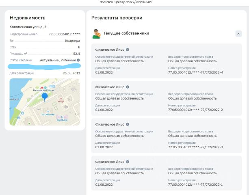Image resolution: width=249 pixels, height=195 pixels.
Task: Click info icon for owner with registration ending 2022-1
Action: tap(128, 162)
